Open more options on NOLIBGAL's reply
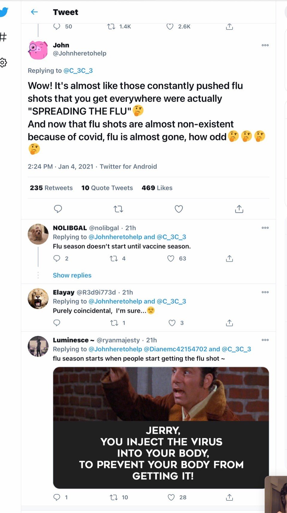The width and height of the screenshot is (287, 513). tap(265, 228)
